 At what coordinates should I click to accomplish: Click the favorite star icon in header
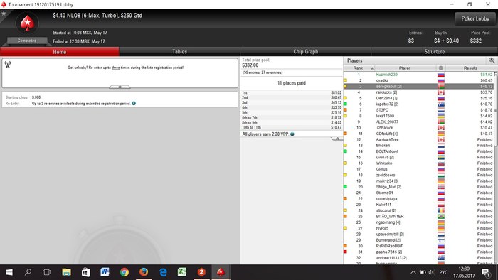4,14
